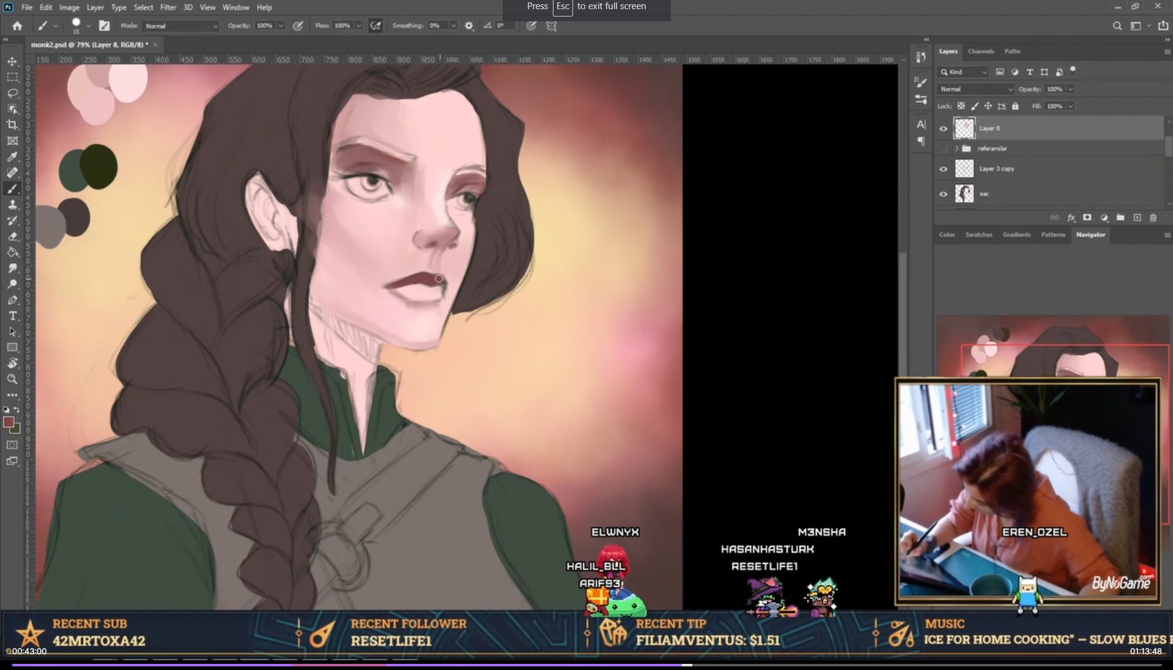Select the Hand/Rotate View tool

12,363
